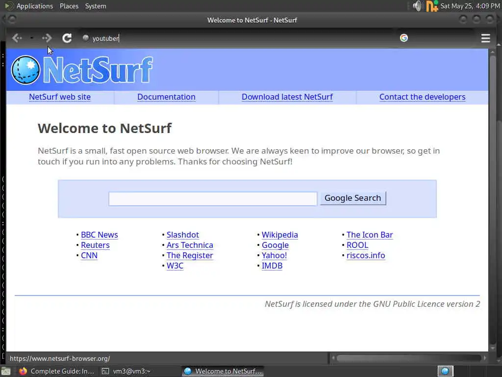The height and width of the screenshot is (377, 502).
Task: Open the W3C link
Action: click(175, 266)
